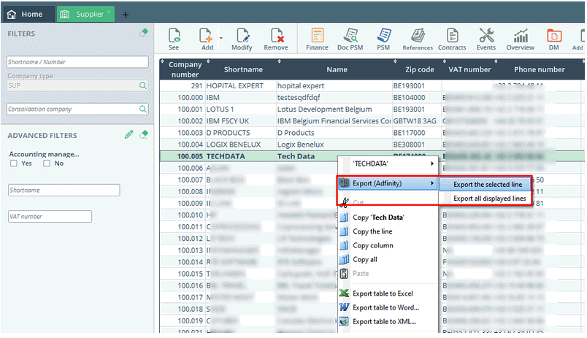Choose Export table to Excel
Viewport: 587px width, 338px height.
(382, 293)
